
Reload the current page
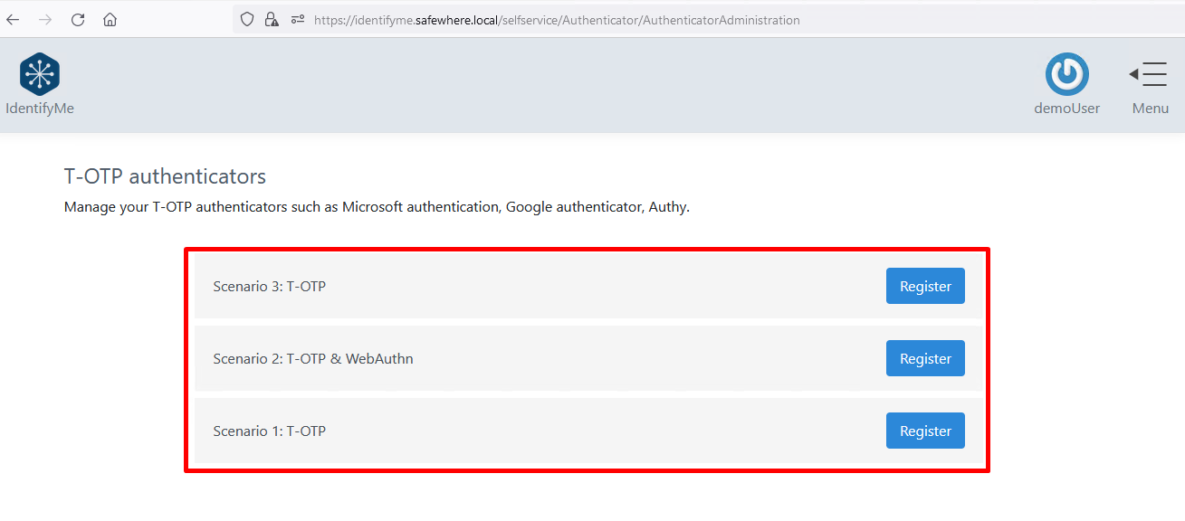pyautogui.click(x=78, y=19)
